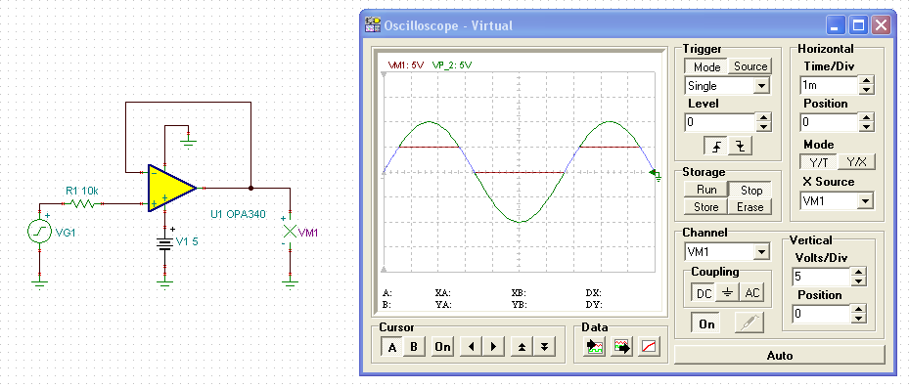Click the double up arrow cursor icon
This screenshot has width=909, height=388.
click(x=522, y=347)
